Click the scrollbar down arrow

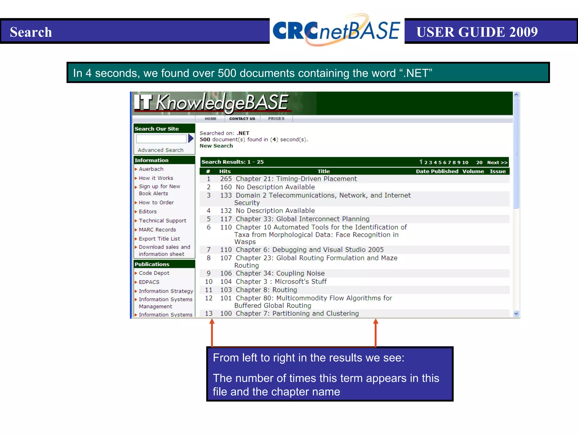click(516, 313)
